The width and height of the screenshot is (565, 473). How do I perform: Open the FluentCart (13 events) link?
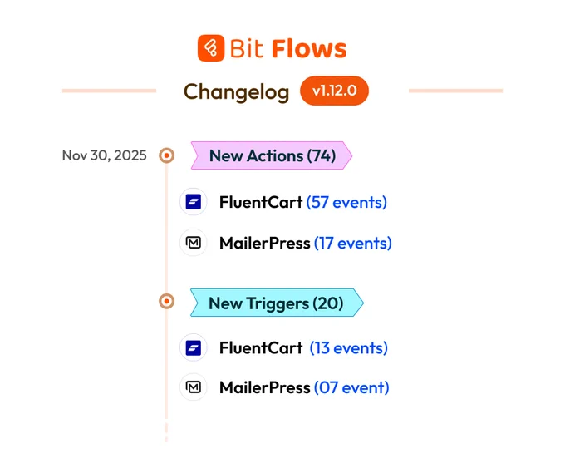[349, 348]
